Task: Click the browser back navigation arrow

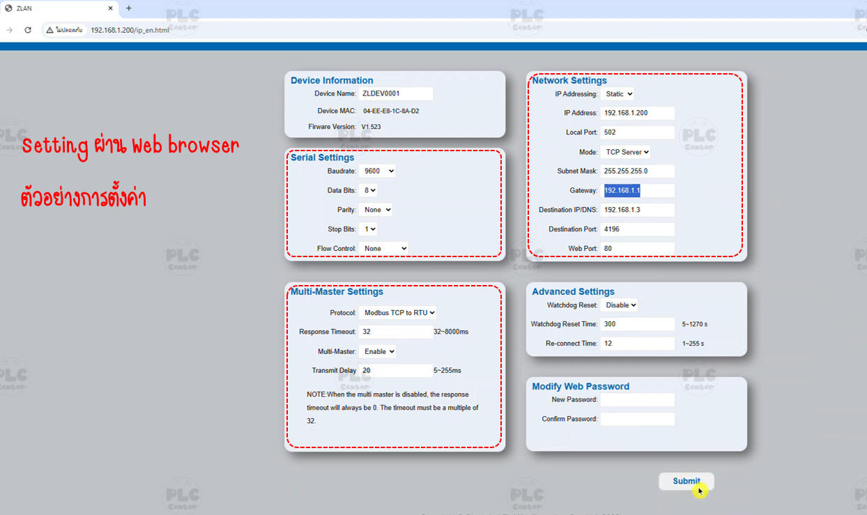Action: (x=9, y=30)
